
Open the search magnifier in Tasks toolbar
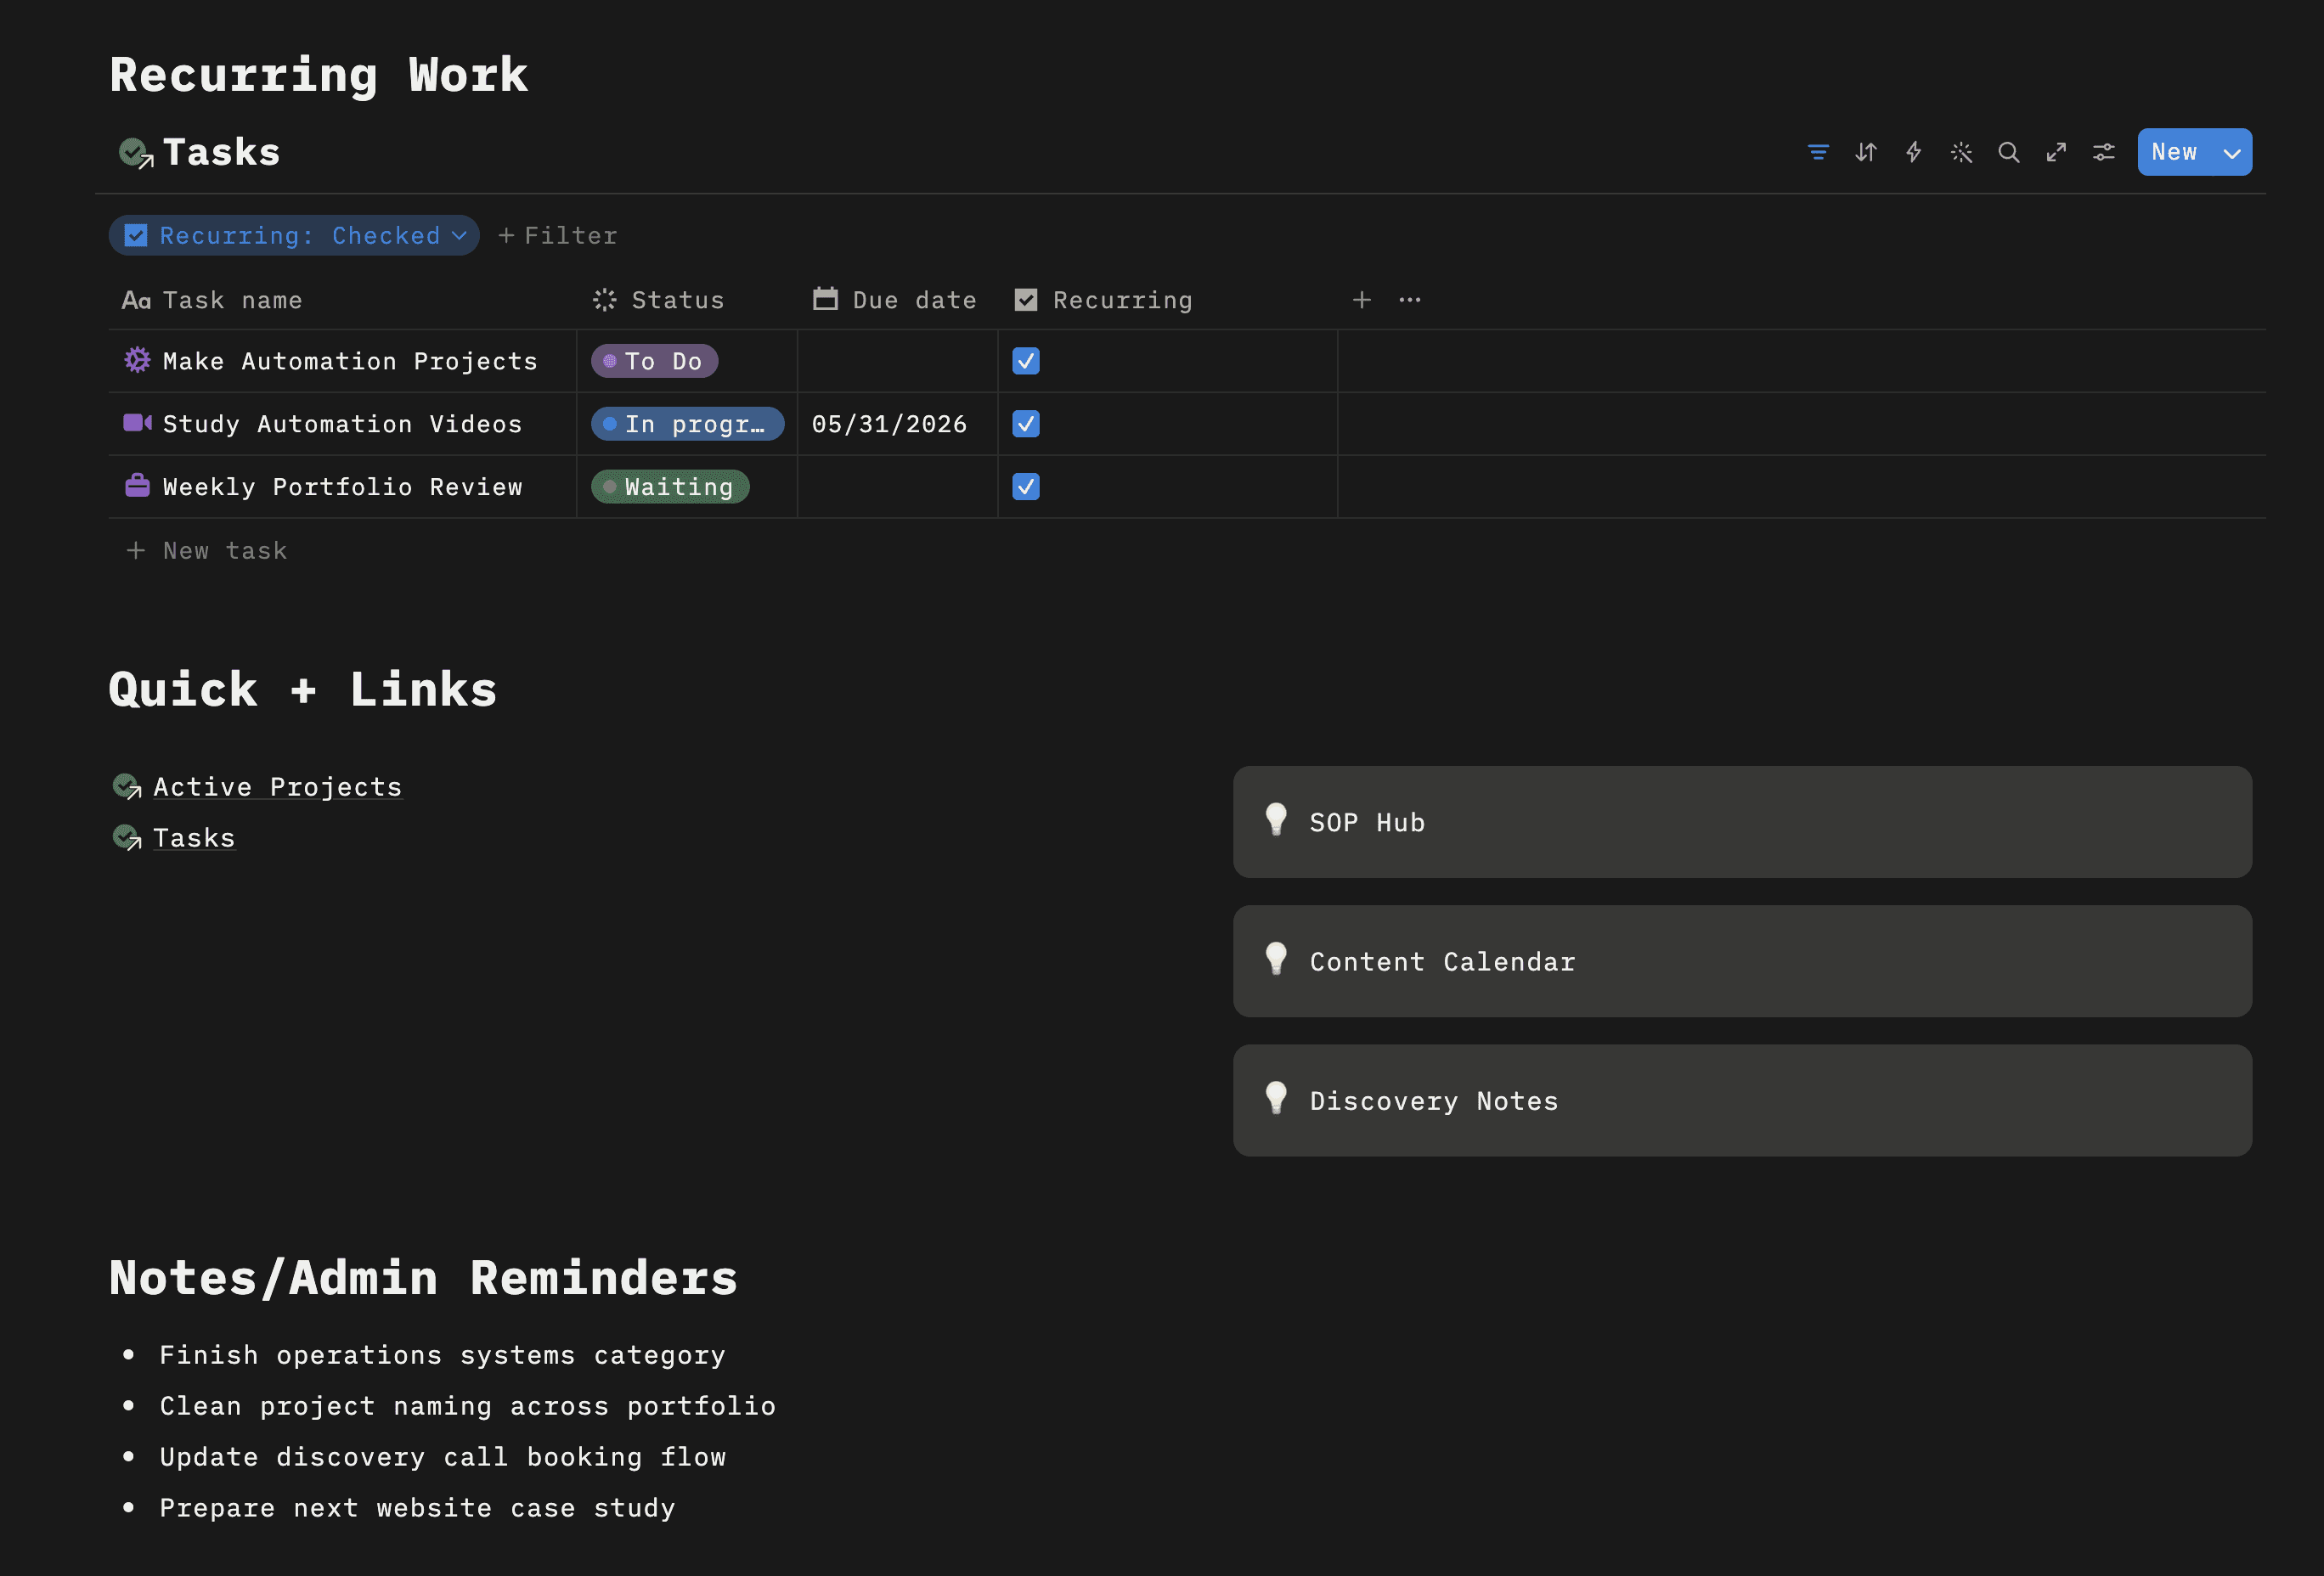[2008, 152]
